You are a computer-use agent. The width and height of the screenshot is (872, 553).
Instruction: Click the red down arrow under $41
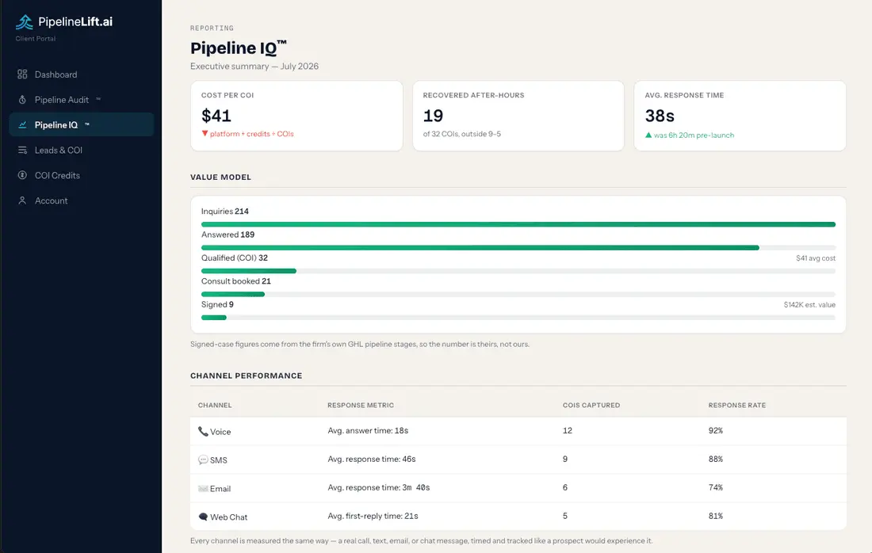point(205,133)
